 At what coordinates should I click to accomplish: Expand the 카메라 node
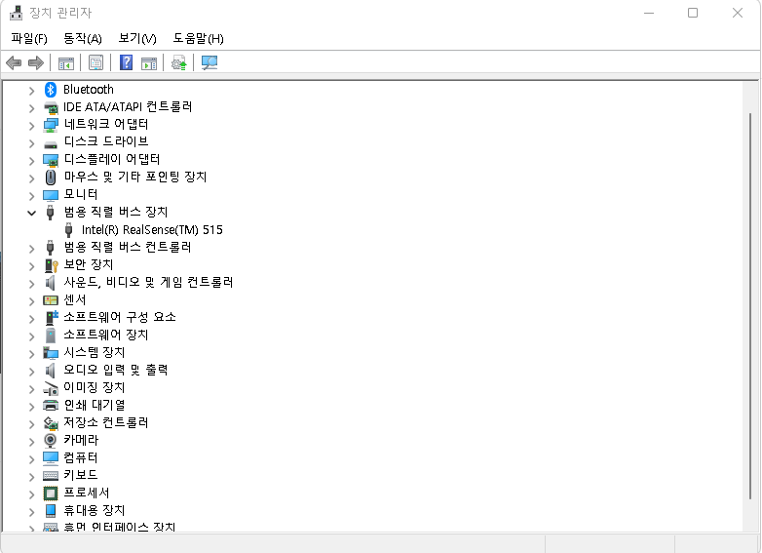coord(31,442)
